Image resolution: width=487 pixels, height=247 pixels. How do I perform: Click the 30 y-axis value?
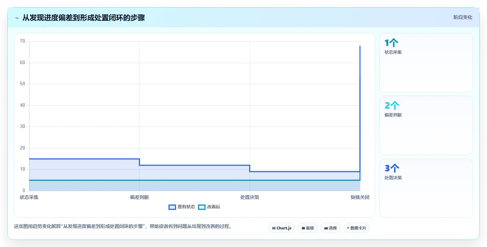point(23,127)
